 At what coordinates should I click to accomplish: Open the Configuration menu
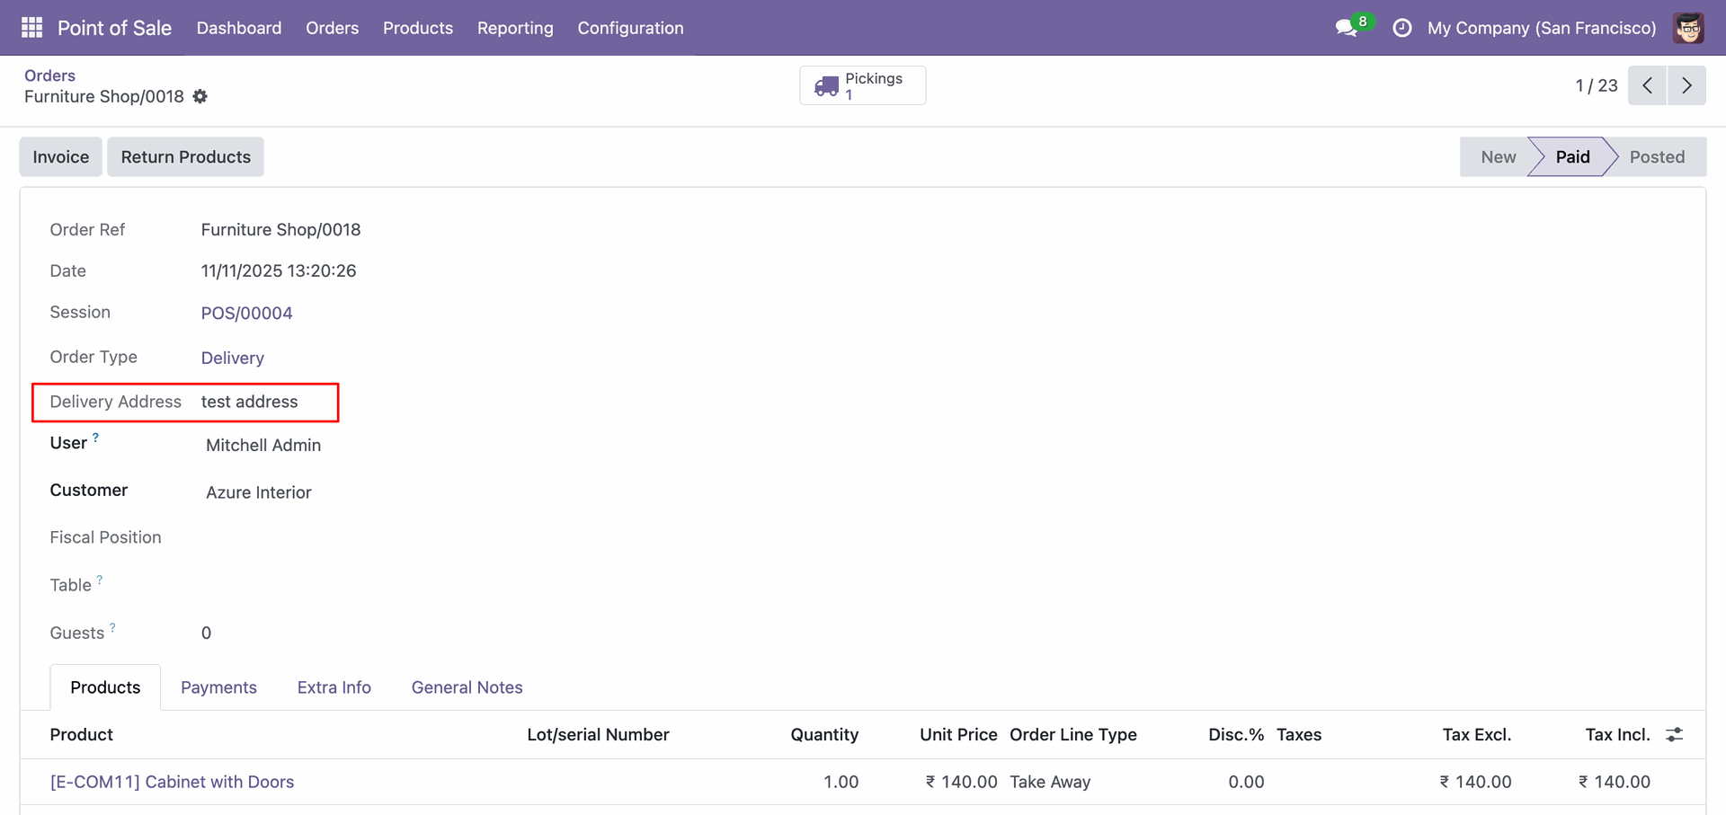(630, 28)
